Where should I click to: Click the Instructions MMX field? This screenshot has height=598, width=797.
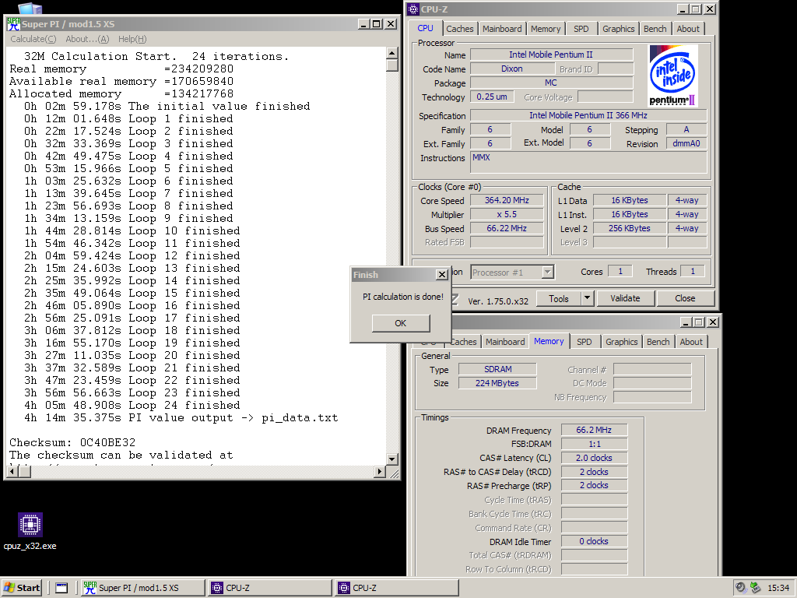pos(588,162)
